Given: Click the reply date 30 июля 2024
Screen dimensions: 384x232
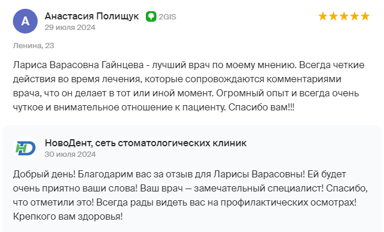Looking at the screenshot, I should pos(70,154).
